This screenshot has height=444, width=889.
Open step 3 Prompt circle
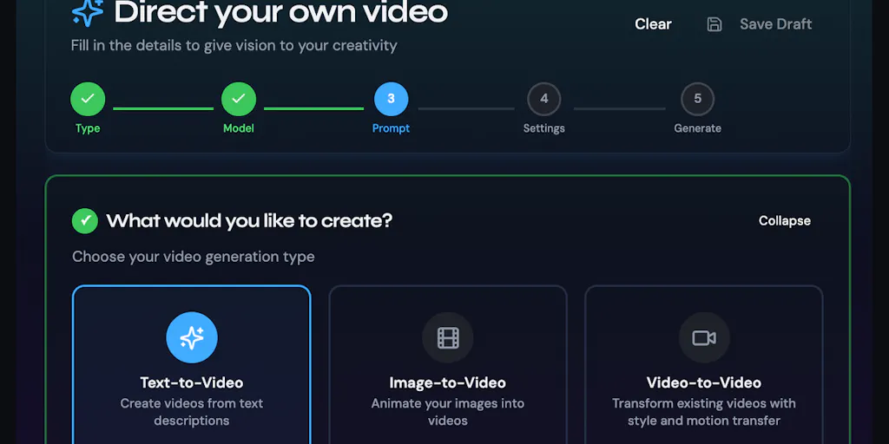click(x=392, y=99)
